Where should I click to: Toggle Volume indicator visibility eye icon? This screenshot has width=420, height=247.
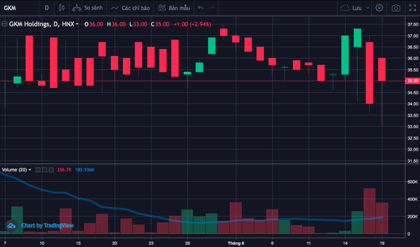coord(38,170)
